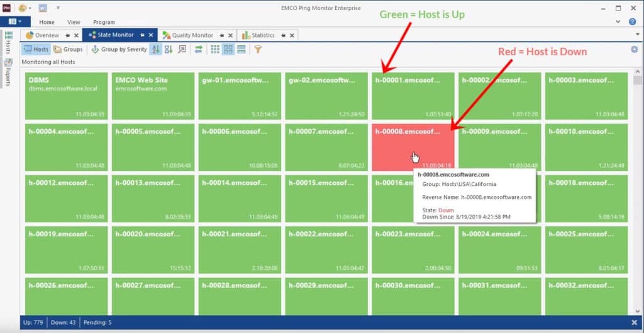Image resolution: width=644 pixels, height=333 pixels.
Task: Open the Program ribbon tab
Action: tap(104, 22)
